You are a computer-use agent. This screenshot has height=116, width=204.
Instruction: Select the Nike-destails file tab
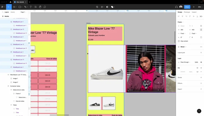click(20, 2)
